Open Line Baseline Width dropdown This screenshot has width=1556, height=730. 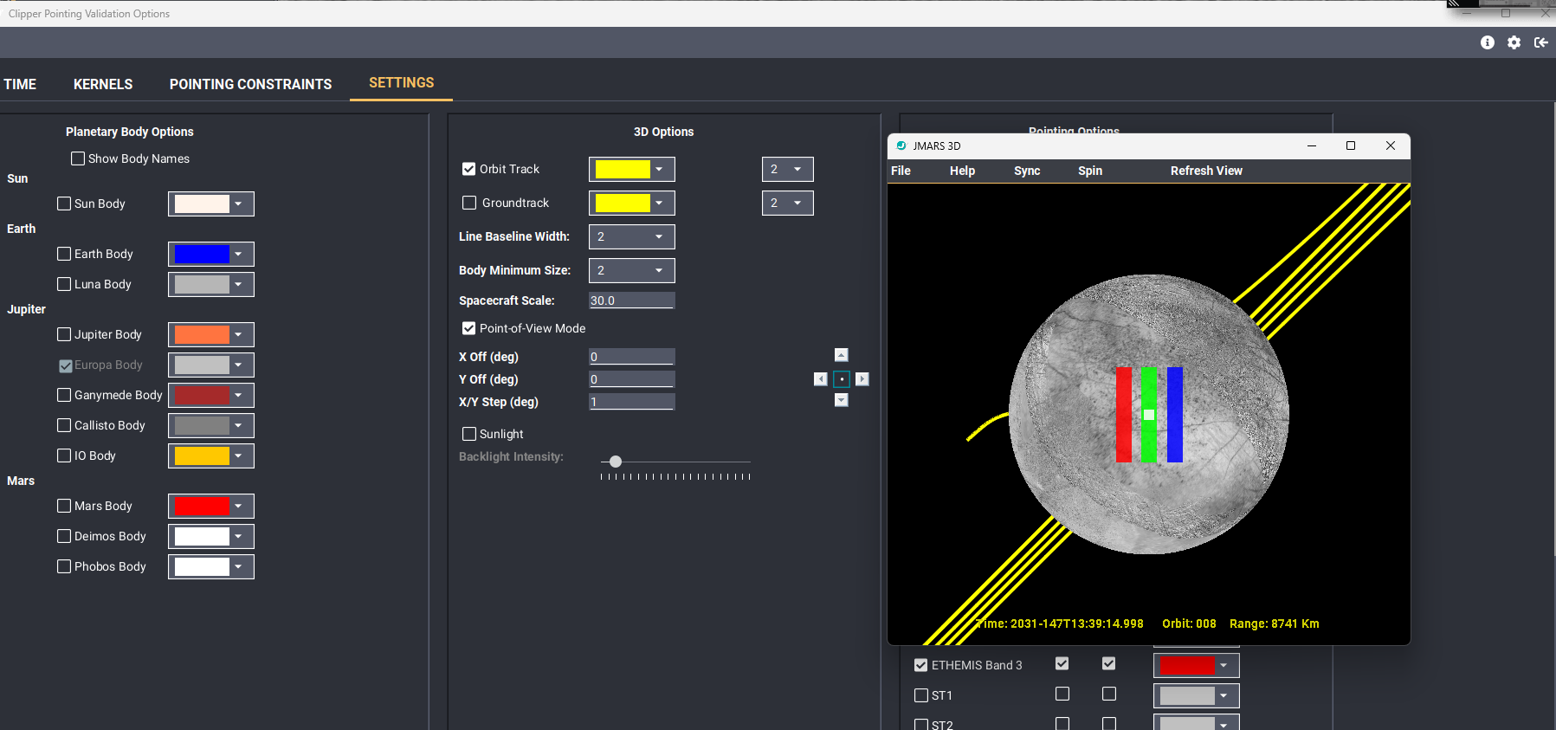632,236
